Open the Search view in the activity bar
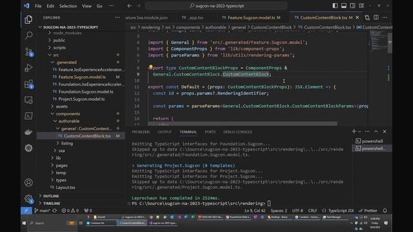 (28, 35)
